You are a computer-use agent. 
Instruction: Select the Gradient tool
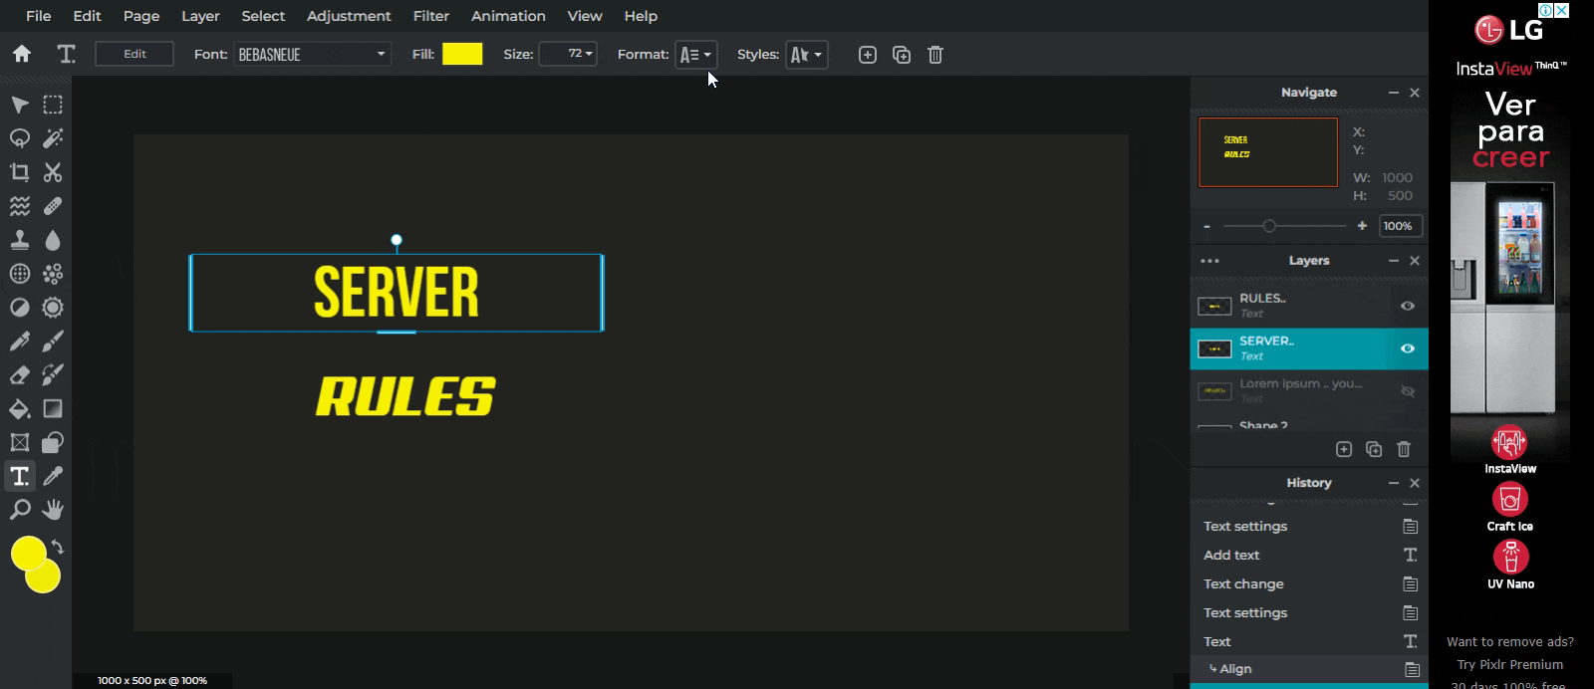coord(53,409)
